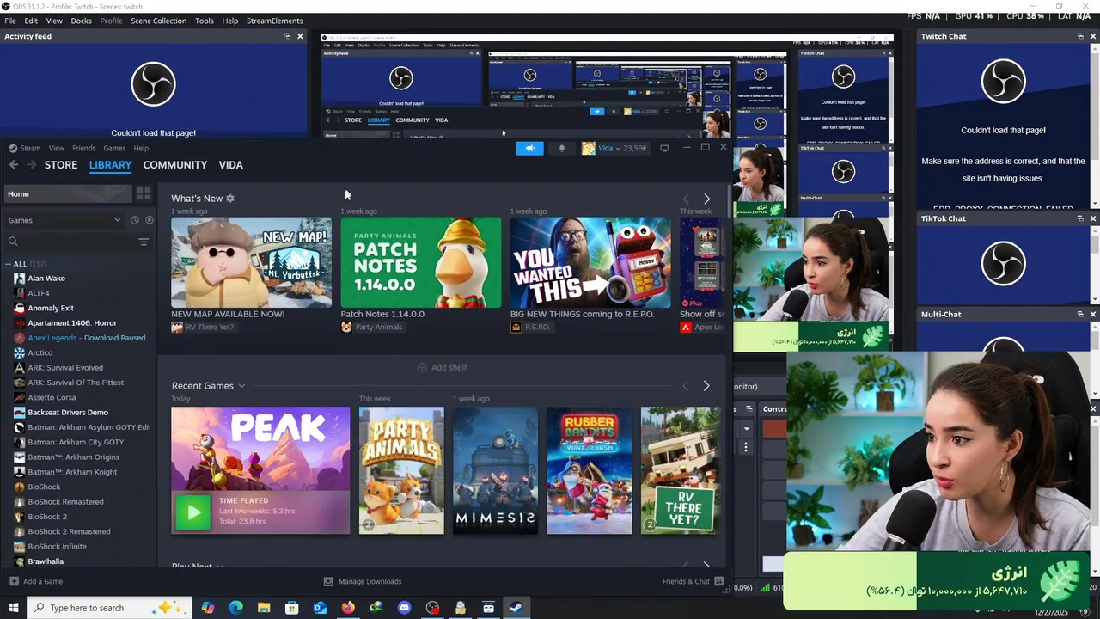Open OBS Docks menu
The image size is (1100, 619).
coord(82,21)
